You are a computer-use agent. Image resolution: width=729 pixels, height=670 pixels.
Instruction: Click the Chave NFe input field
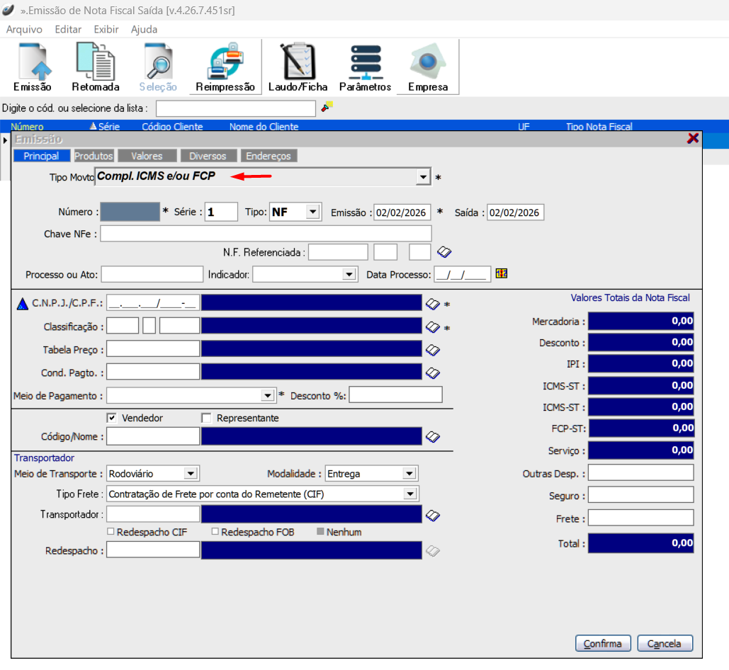pyautogui.click(x=266, y=234)
